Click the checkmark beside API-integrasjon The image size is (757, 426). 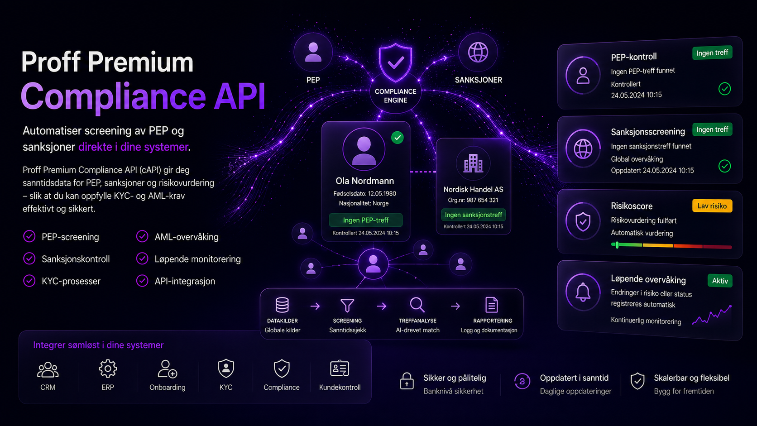coord(142,281)
